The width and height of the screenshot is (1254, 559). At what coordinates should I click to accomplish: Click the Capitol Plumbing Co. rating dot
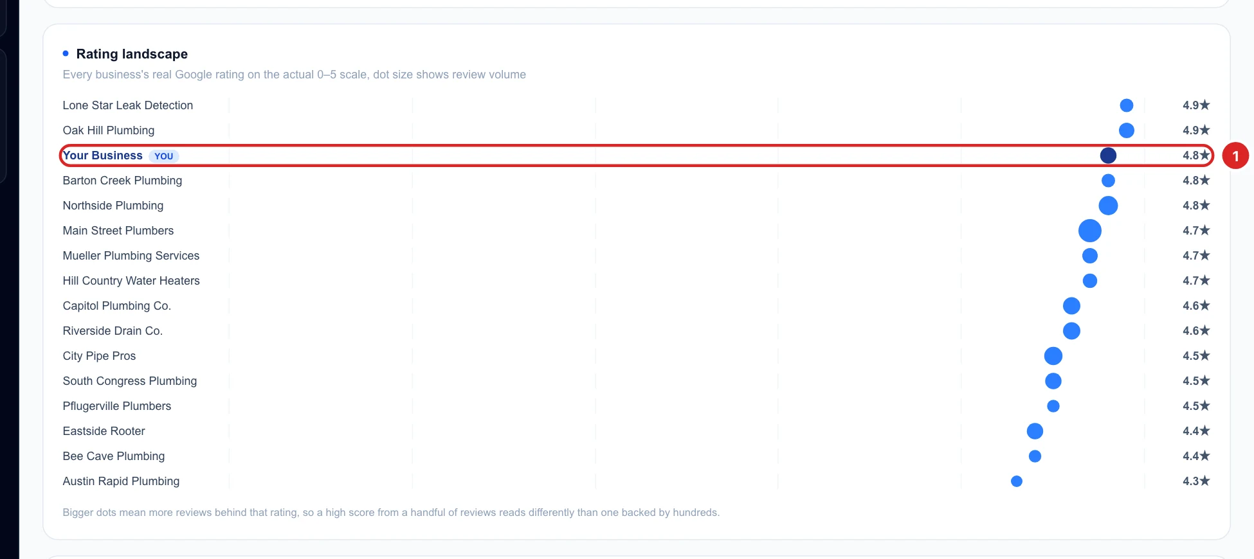1071,306
